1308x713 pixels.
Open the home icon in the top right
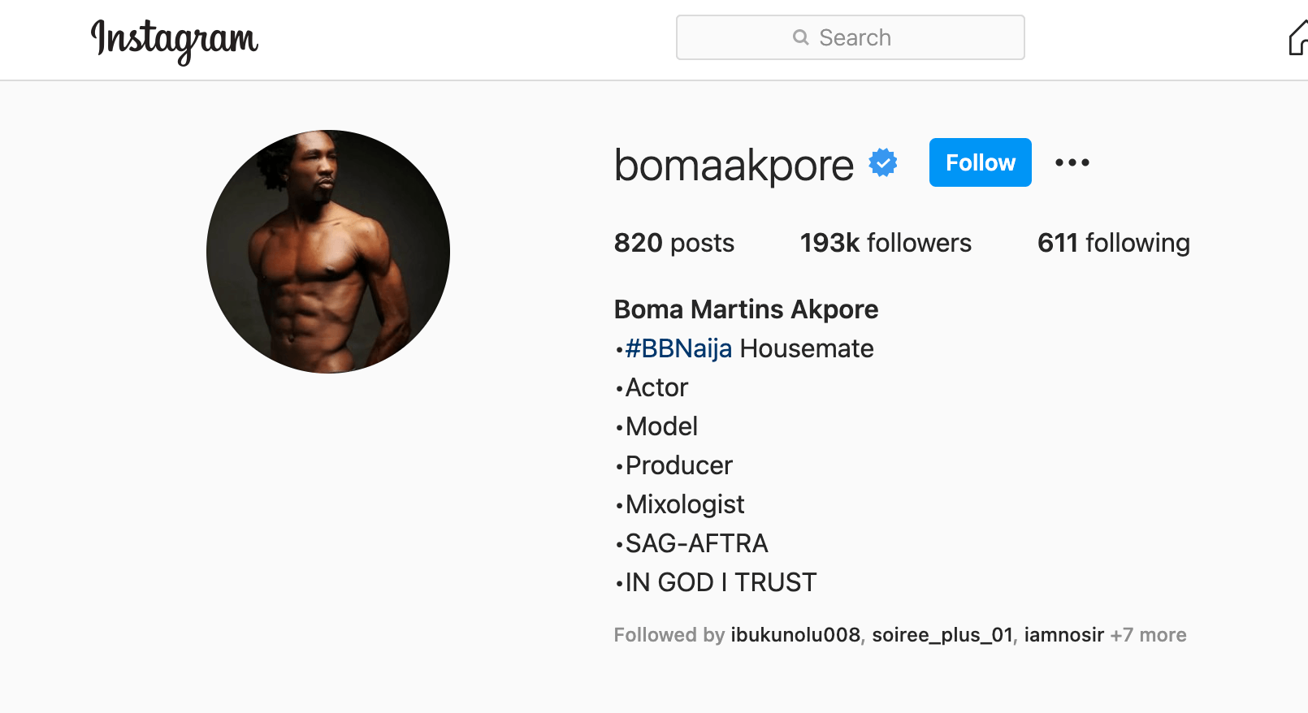(x=1298, y=38)
